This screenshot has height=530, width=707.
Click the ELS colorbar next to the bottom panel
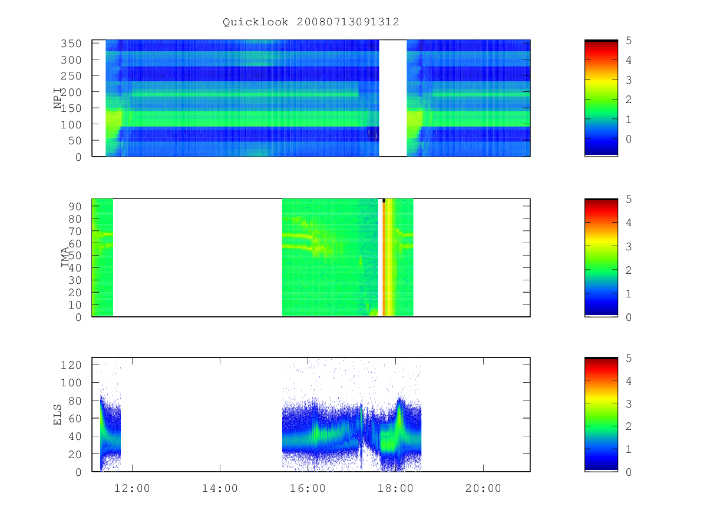[601, 414]
